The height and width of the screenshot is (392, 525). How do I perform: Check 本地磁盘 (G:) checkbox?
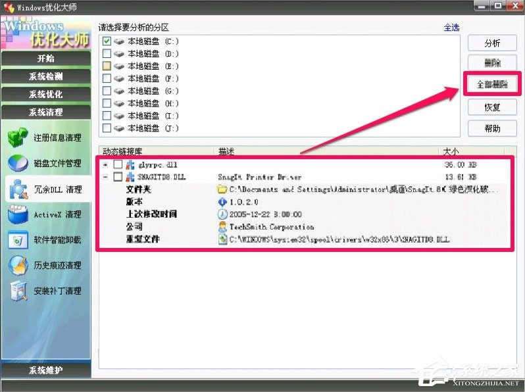[x=107, y=91]
